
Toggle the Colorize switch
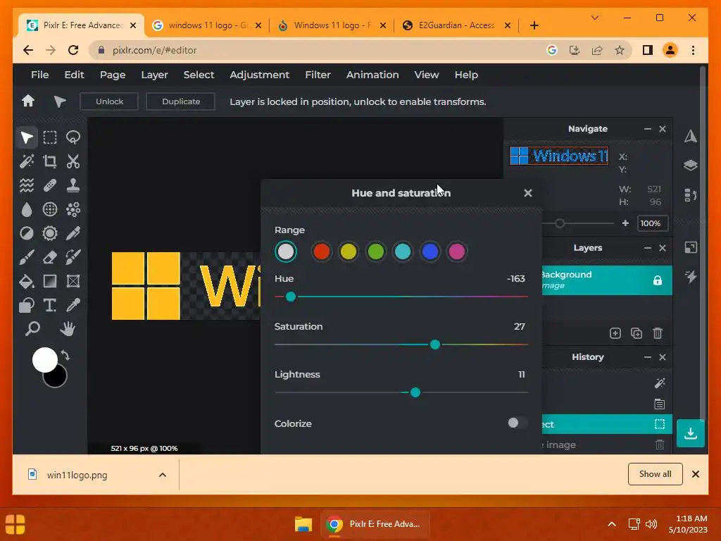[x=518, y=423]
